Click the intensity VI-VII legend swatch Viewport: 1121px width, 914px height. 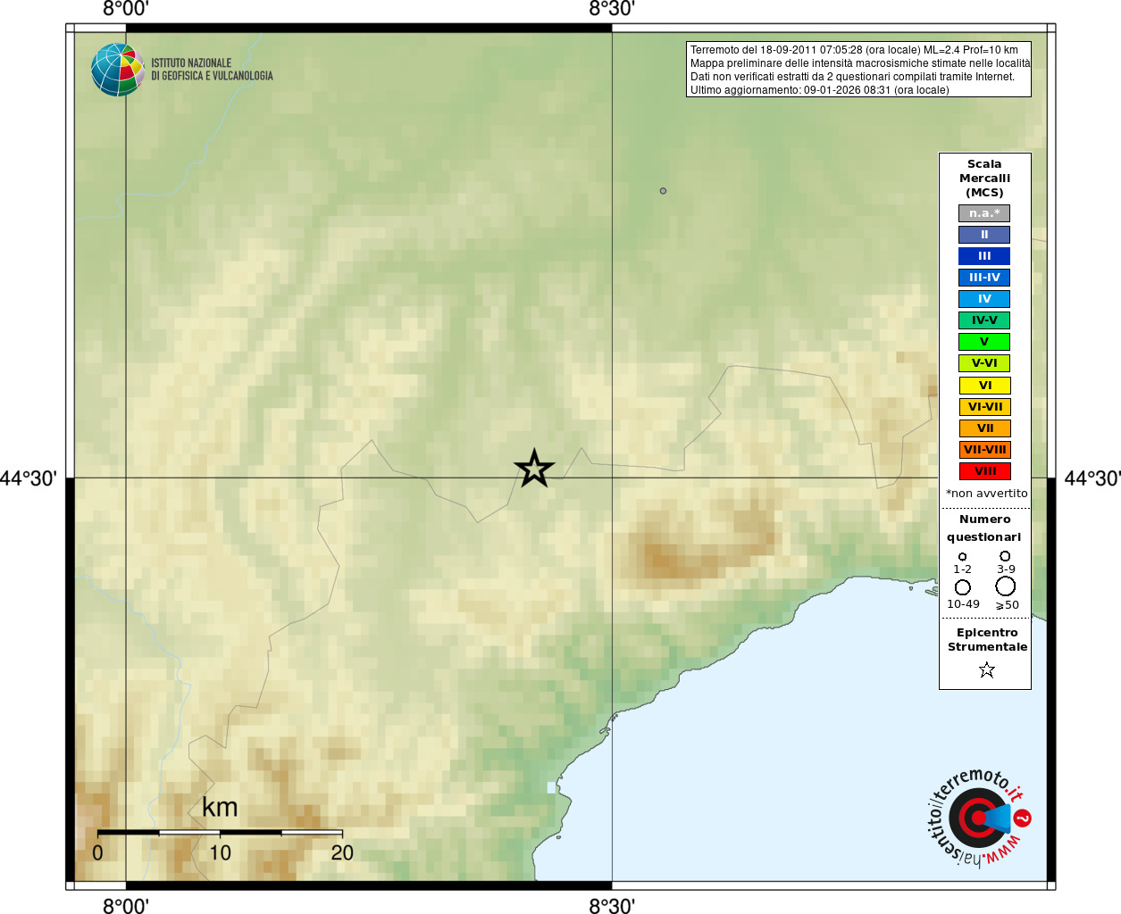tap(984, 407)
